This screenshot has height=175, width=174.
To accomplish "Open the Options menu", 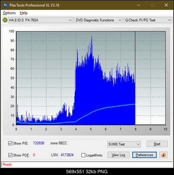I will 9,13.
